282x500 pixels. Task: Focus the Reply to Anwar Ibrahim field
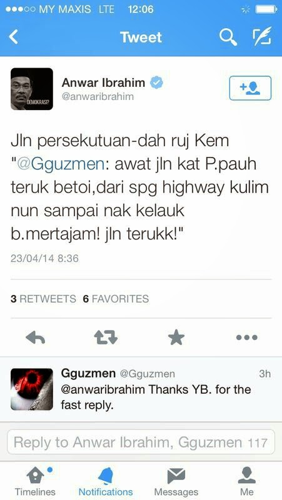tap(141, 442)
